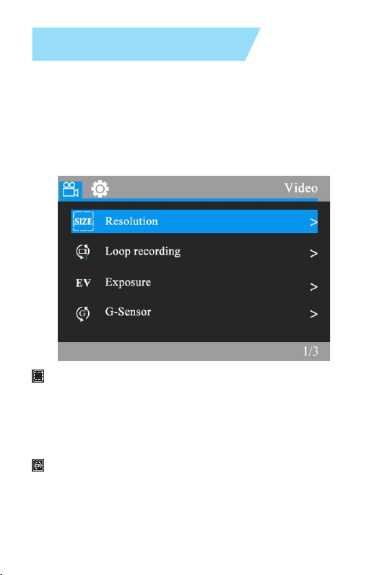
Task: Click the small loop recording icon near the bottom
Action: 38,465
